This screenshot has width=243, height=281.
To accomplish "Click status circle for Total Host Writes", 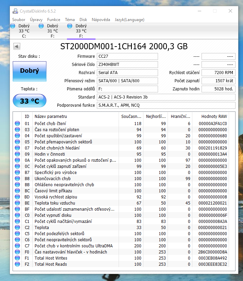I will click(x=17, y=258).
